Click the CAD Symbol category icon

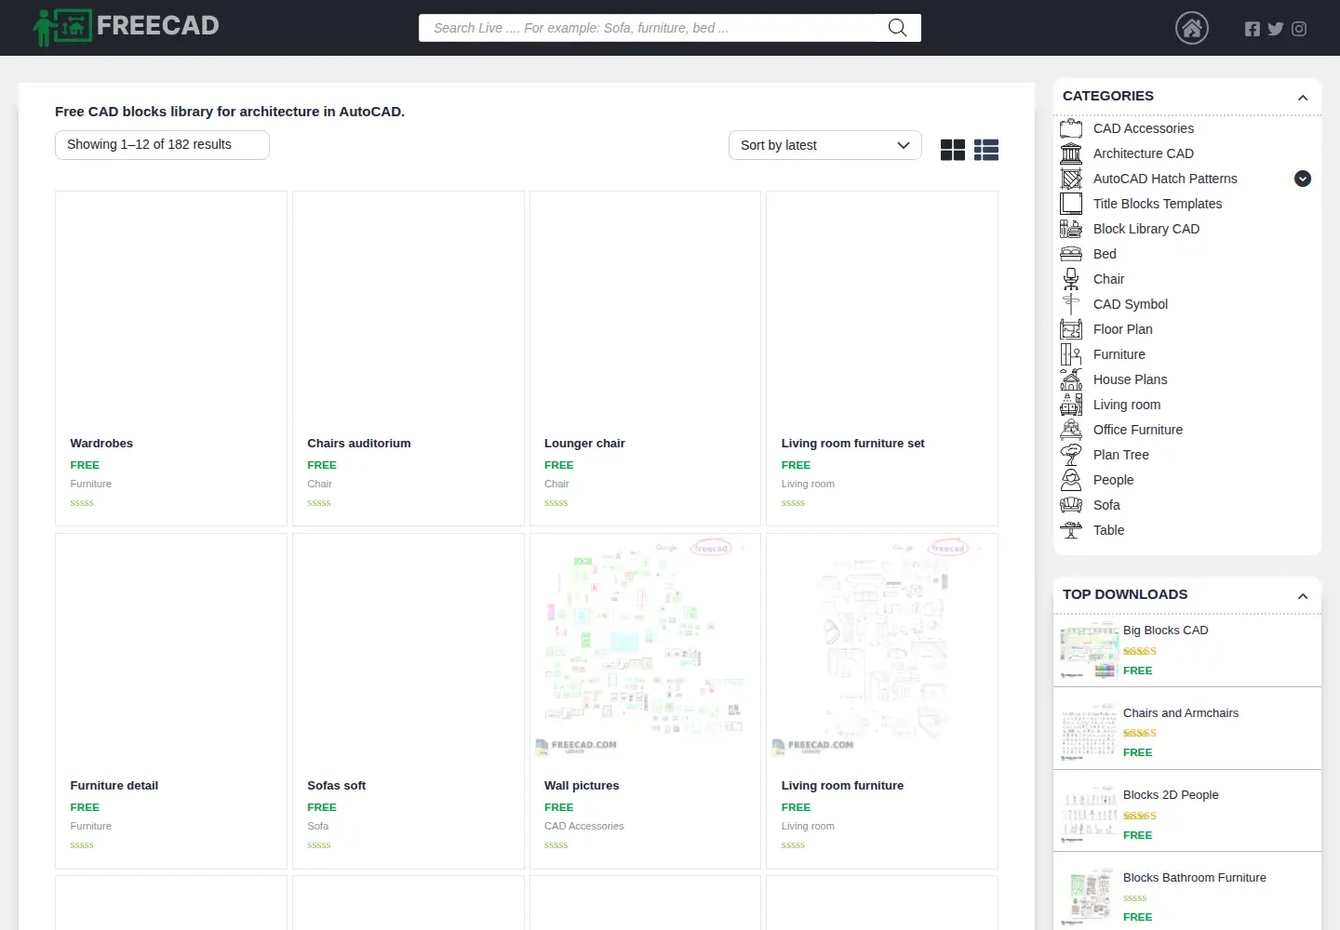coord(1071,304)
